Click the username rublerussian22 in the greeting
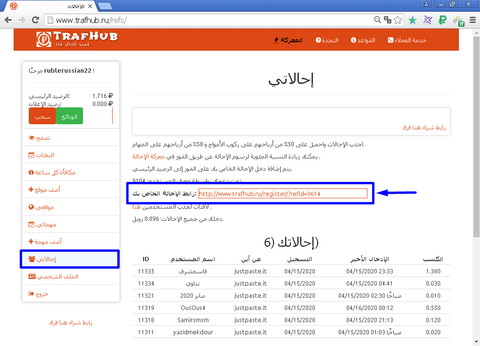The image size is (480, 346). (68, 71)
